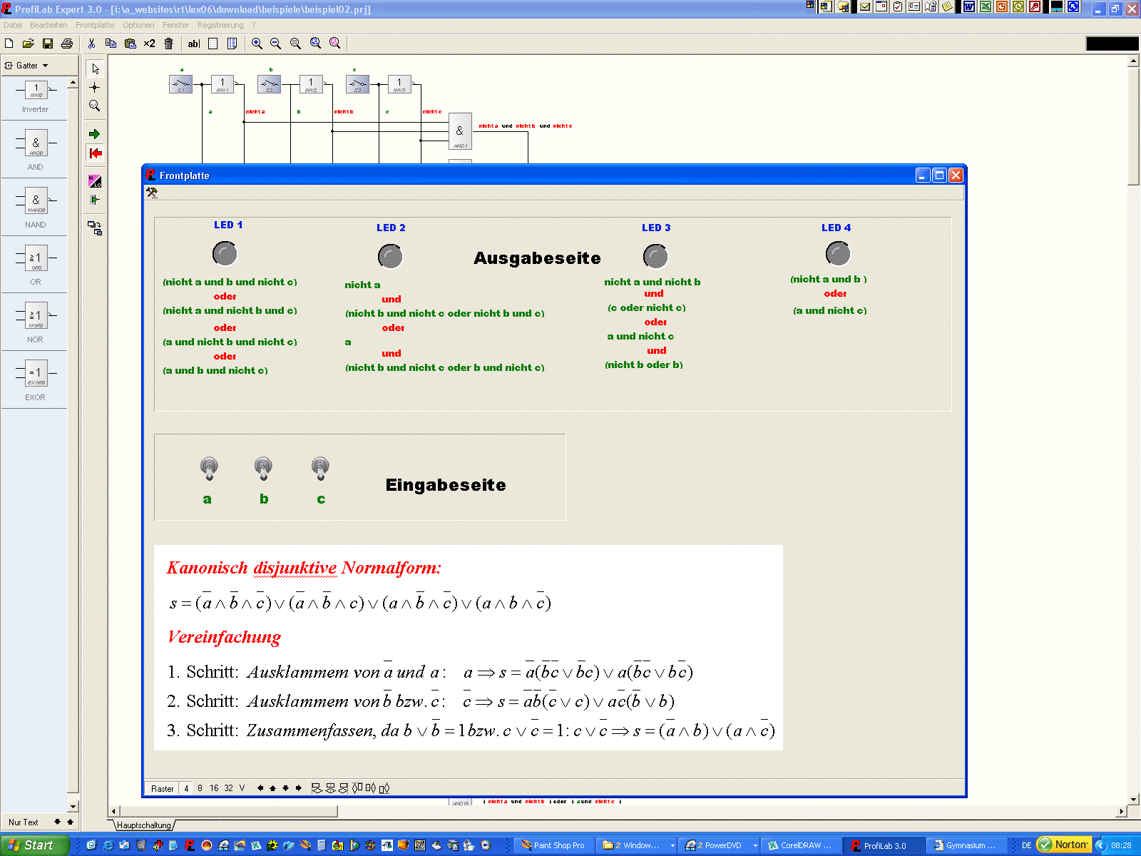
Task: Click the Raster button in Frontplatte
Action: [x=162, y=788]
